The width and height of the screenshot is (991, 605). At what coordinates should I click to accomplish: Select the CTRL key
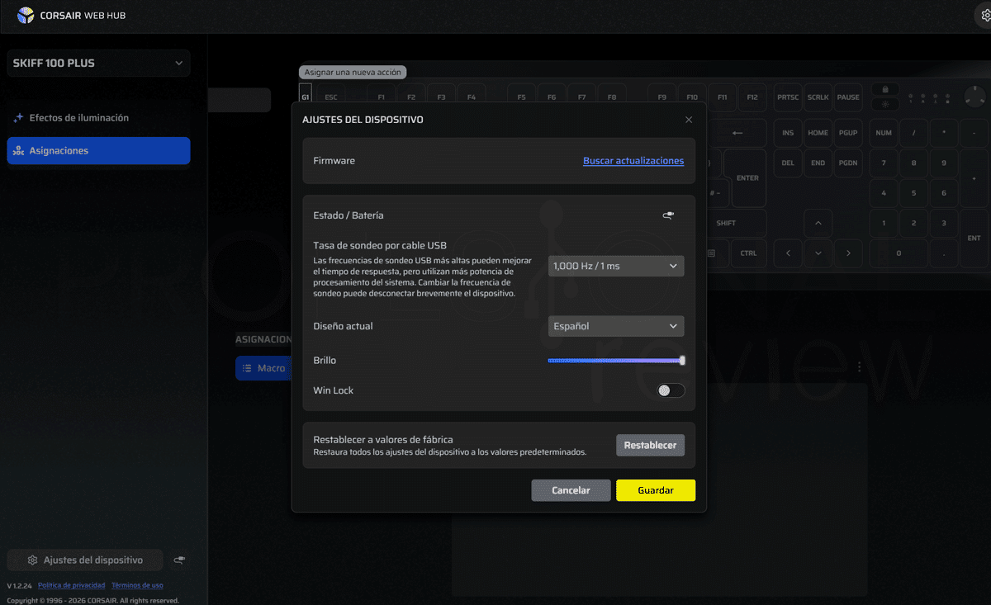coord(748,253)
